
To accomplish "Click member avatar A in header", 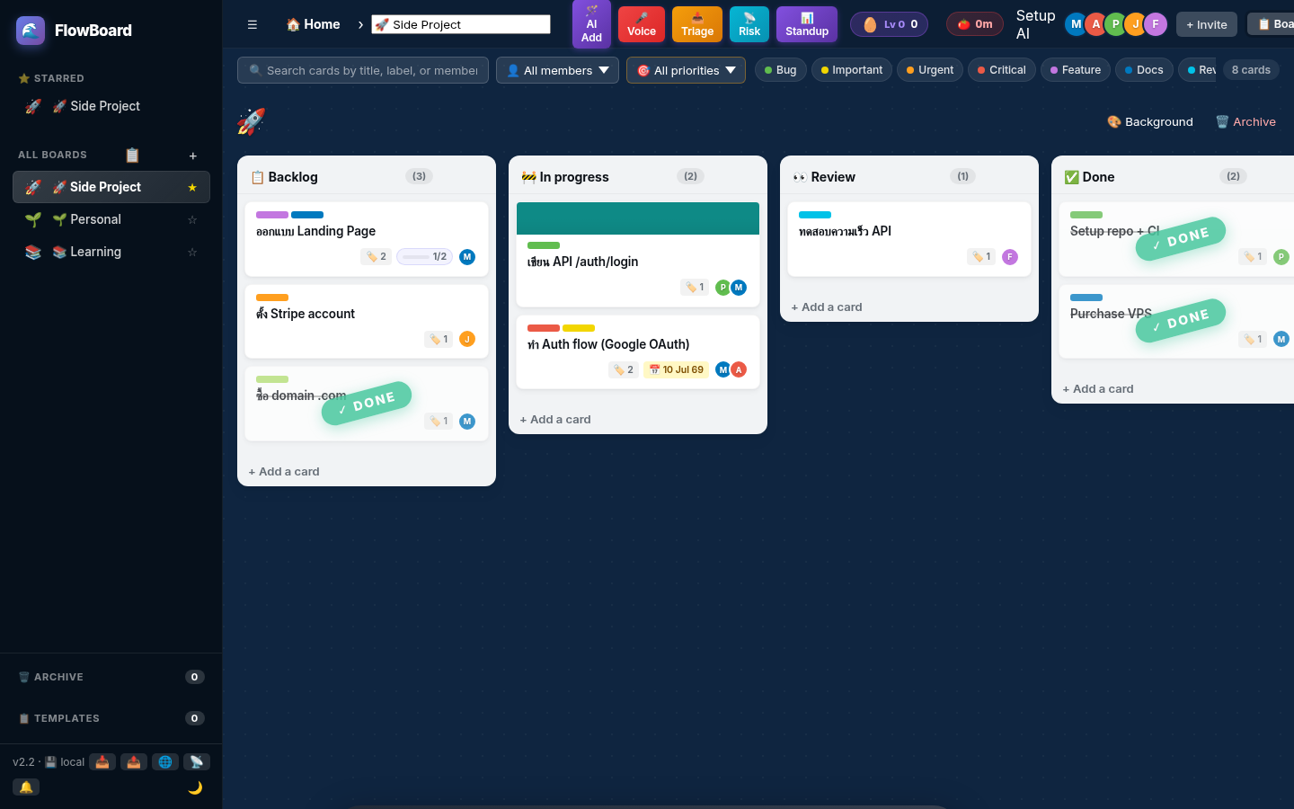I will pyautogui.click(x=1096, y=24).
